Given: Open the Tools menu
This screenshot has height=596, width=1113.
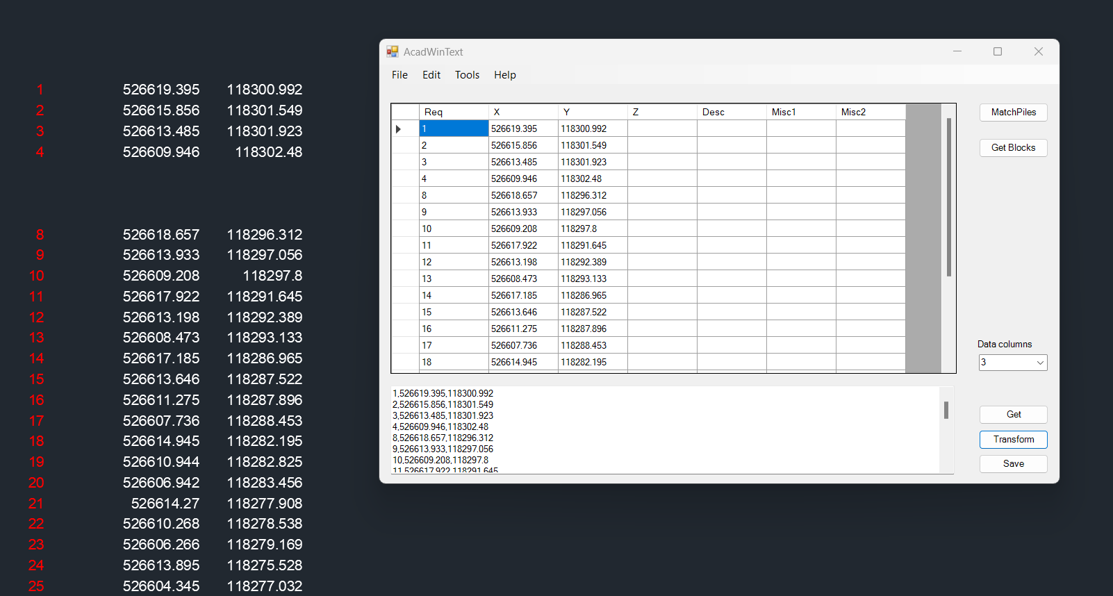Looking at the screenshot, I should tap(467, 75).
